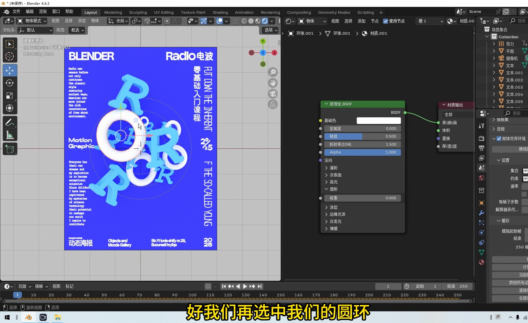Screen dimensions: 528x323
Task: Open the Render properties tab icon
Action: (x=482, y=138)
